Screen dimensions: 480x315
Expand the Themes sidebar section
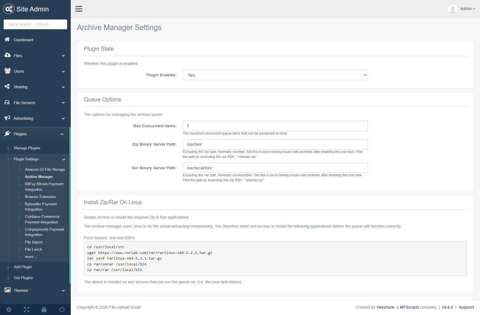tap(35, 290)
